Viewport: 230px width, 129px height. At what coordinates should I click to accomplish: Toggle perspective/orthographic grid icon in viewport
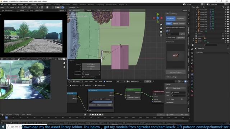pos(161,35)
